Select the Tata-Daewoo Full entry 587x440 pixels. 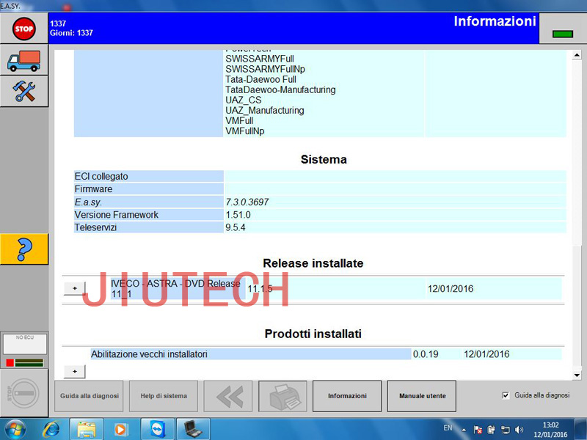[260, 79]
